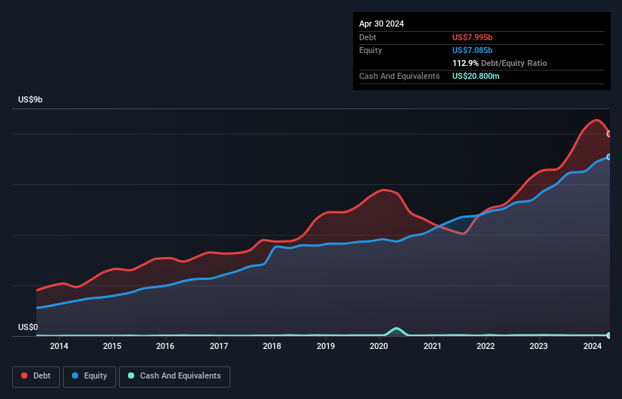Image resolution: width=622 pixels, height=399 pixels.
Task: Click the 2019 x-axis label
Action: tap(326, 346)
